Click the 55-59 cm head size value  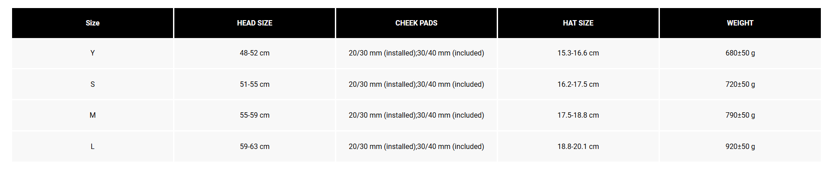click(x=254, y=115)
